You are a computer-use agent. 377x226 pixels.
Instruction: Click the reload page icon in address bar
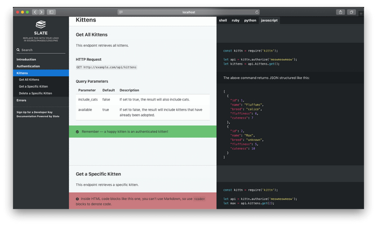tap(257, 12)
